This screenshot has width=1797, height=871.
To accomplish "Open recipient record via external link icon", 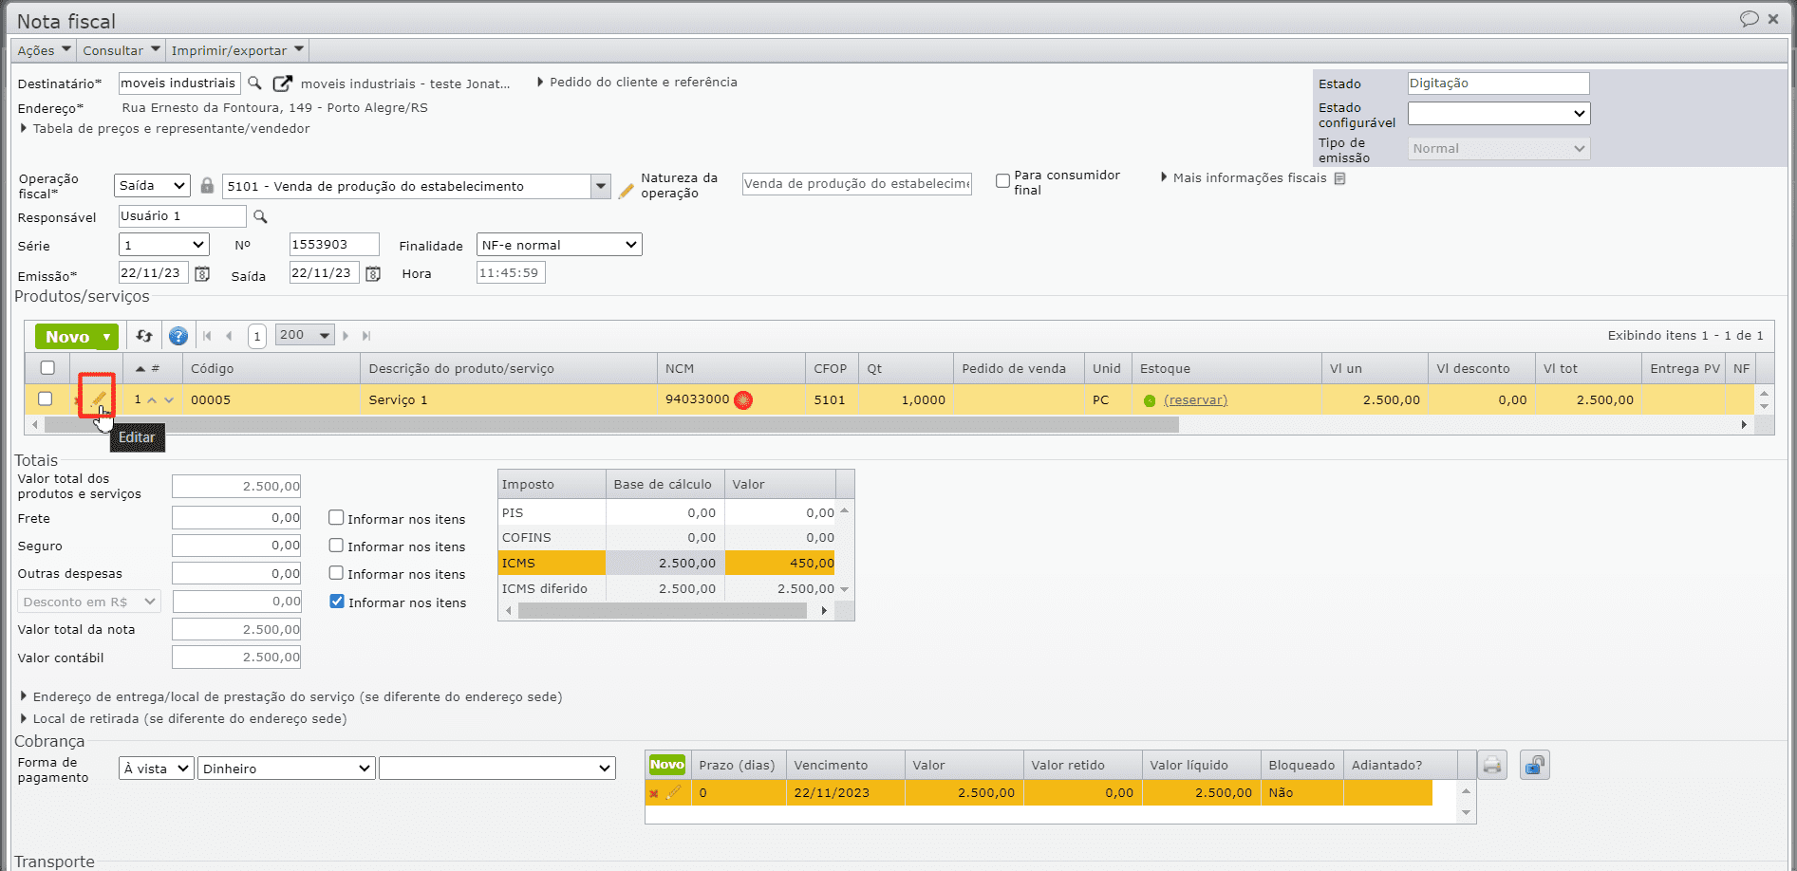I will coord(282,83).
